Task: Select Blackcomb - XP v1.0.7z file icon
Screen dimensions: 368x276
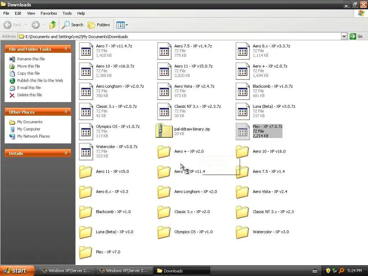Action: tap(243, 91)
